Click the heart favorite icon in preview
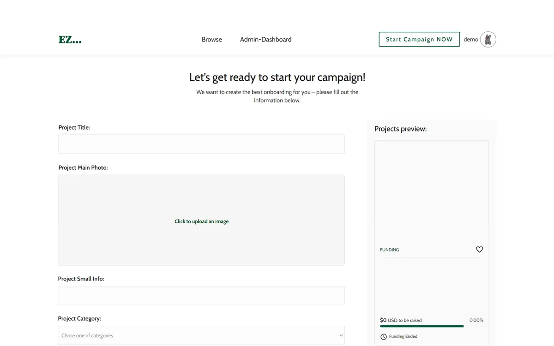The width and height of the screenshot is (554, 346). click(479, 250)
